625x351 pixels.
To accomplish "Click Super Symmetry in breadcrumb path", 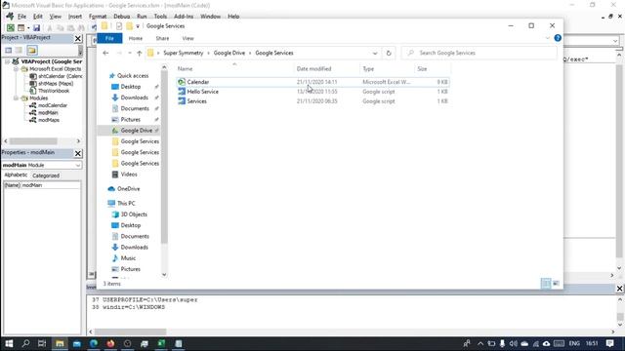I will [x=183, y=53].
